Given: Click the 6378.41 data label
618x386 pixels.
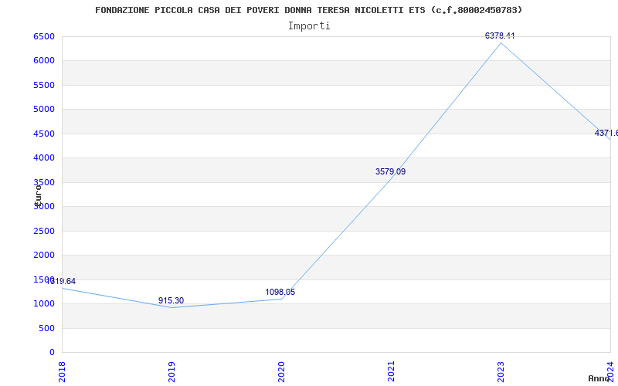Looking at the screenshot, I should (x=500, y=36).
